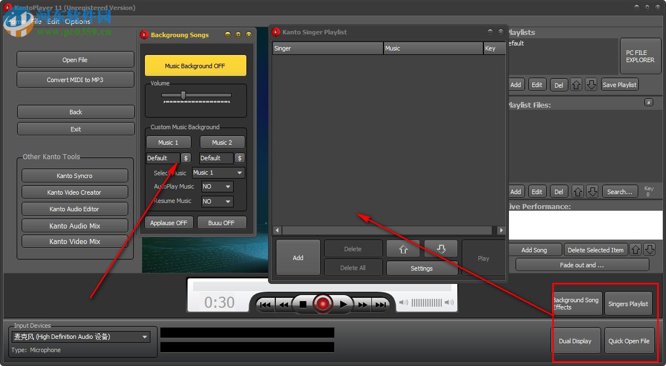The height and width of the screenshot is (366, 666).
Task: Click Convert MIDI to MP3
Action: 75,80
